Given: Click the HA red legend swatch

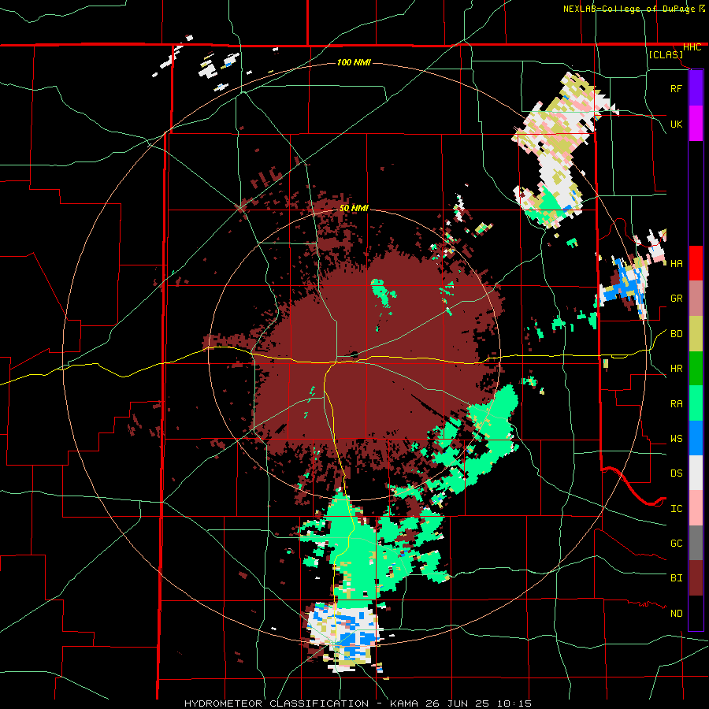Looking at the screenshot, I should pos(696,263).
